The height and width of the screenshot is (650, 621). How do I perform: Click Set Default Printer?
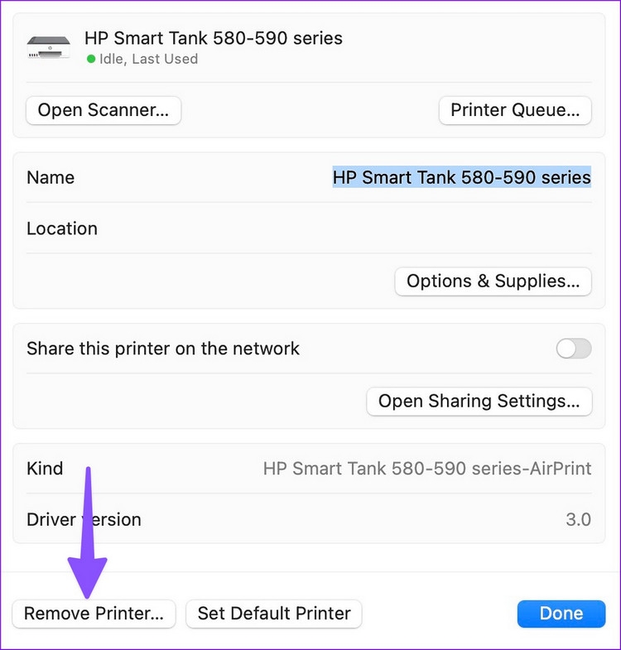pos(274,614)
